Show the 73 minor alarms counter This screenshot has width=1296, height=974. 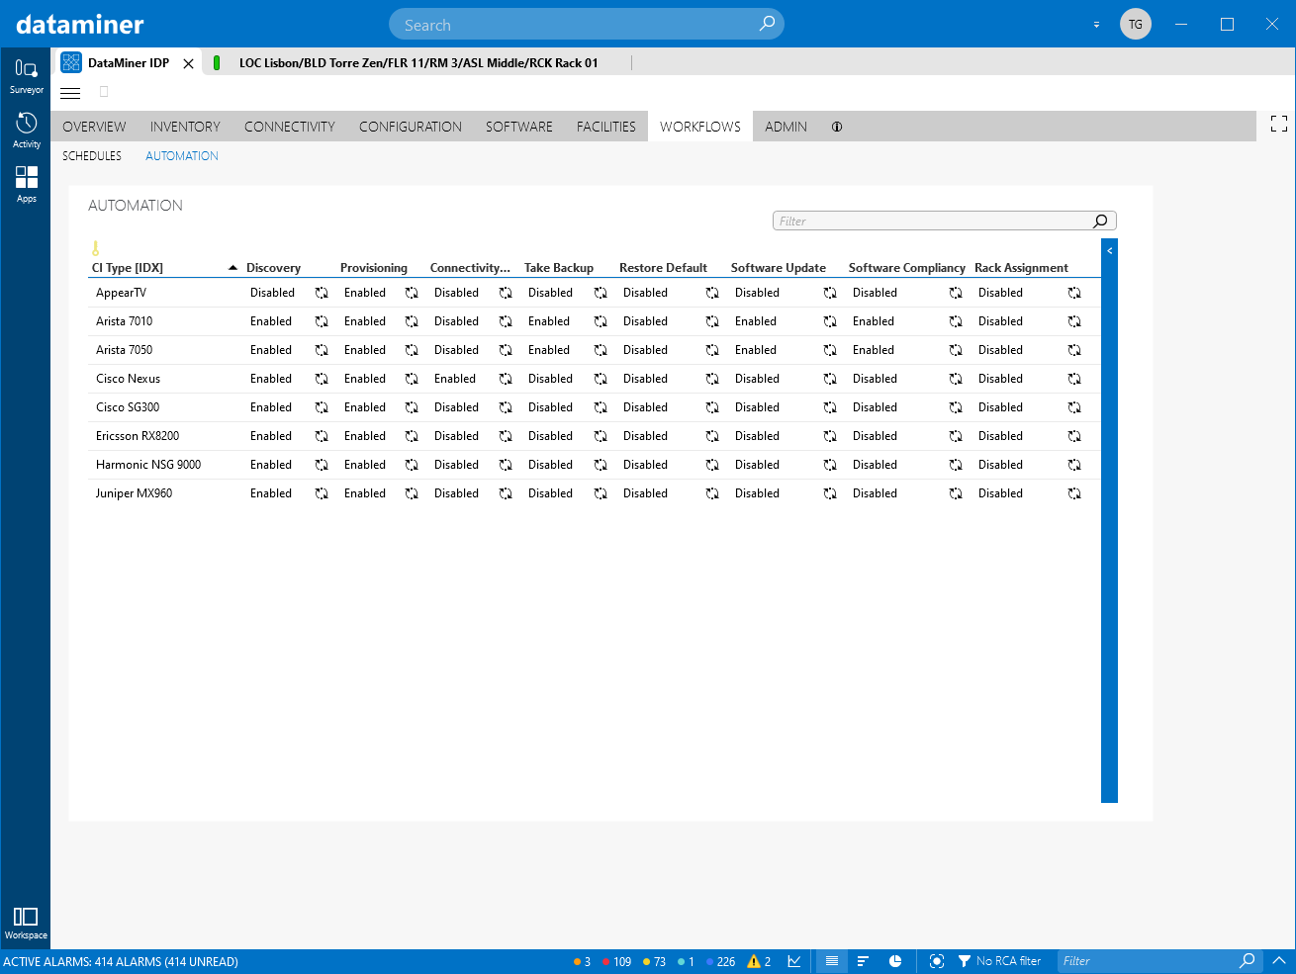tap(654, 961)
